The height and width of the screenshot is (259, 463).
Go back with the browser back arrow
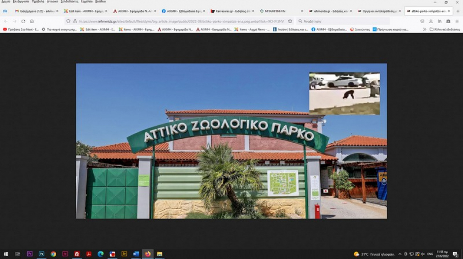point(6,21)
